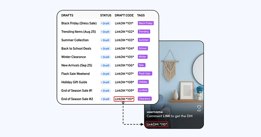The width and height of the screenshot is (261, 137).
Task: Click Draft status badge for Black Friday row
Action: coord(105,24)
